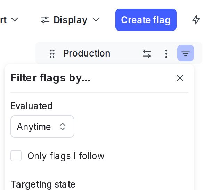This screenshot has height=190, width=203.
Task: Open the partially visible sort dropdown chevron
Action: [x=15, y=20]
